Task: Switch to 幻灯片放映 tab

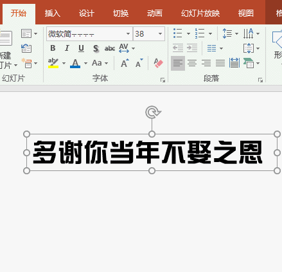Action: coord(200,14)
